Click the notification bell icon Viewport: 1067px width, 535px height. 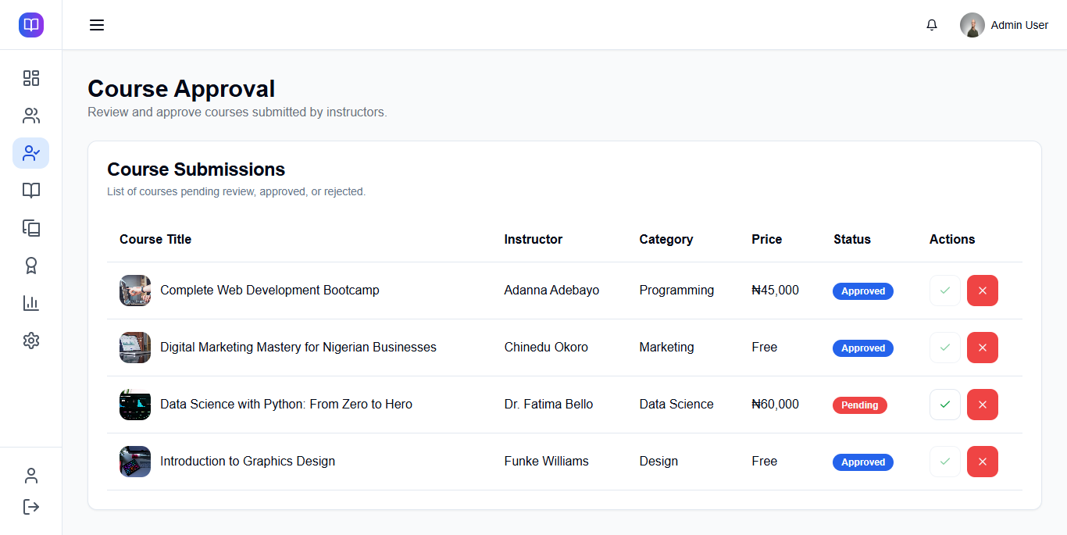coord(932,25)
